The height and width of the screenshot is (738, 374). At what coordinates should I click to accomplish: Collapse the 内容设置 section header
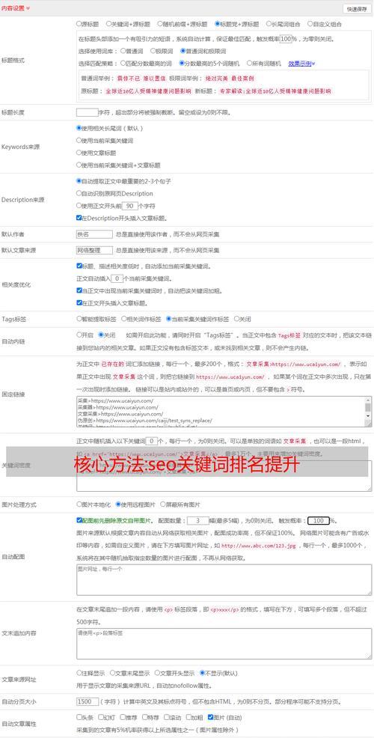click(x=16, y=8)
